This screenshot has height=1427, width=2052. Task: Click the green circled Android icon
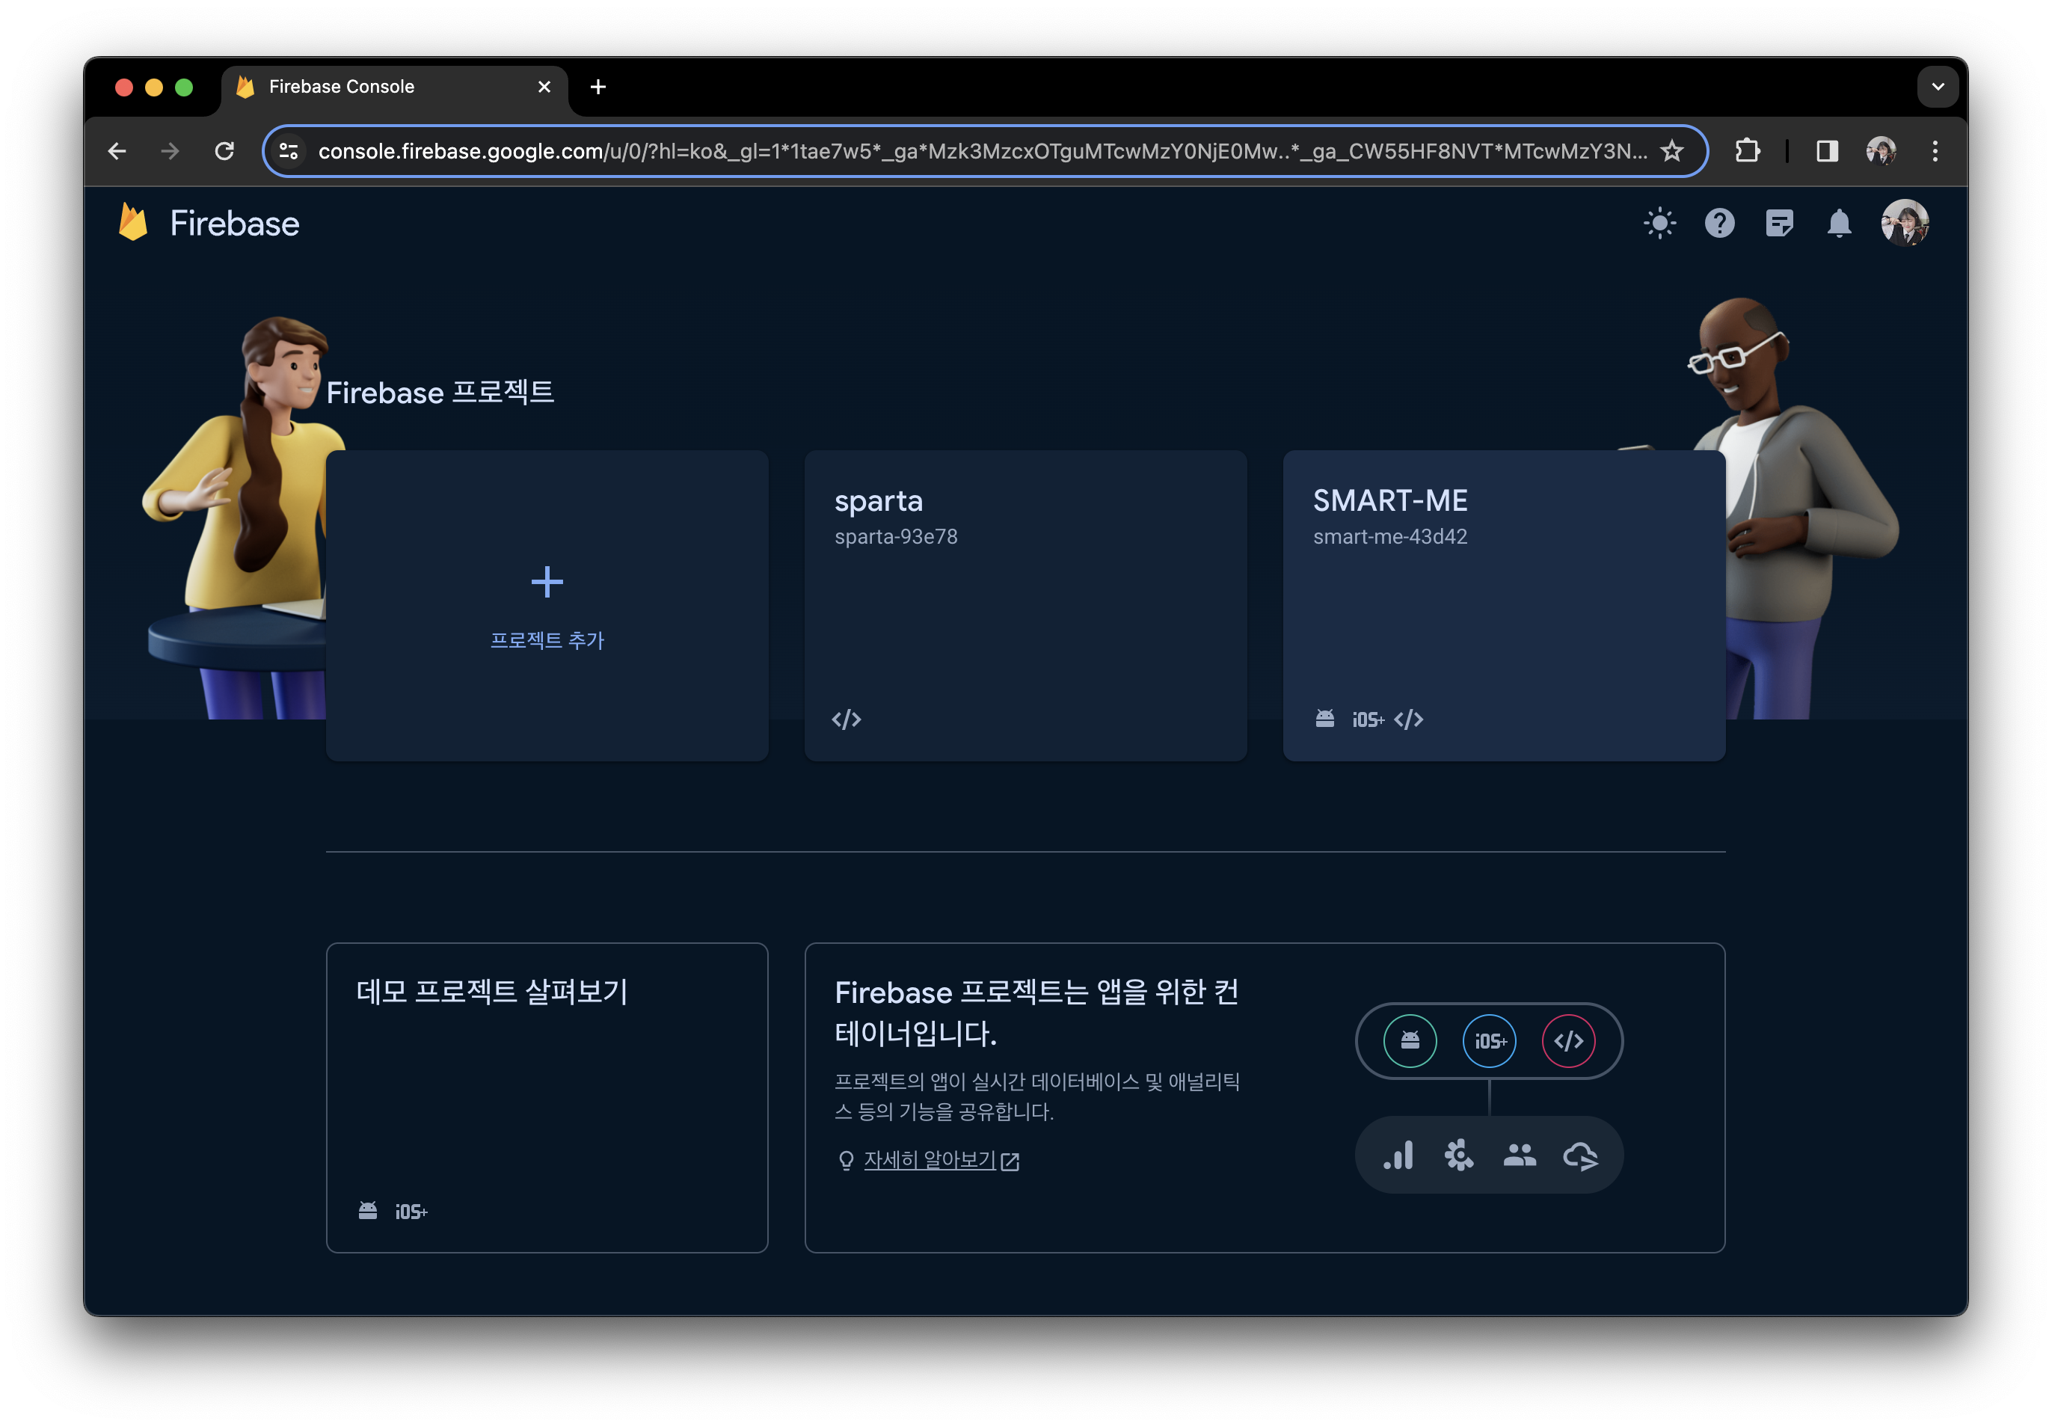[1410, 1041]
